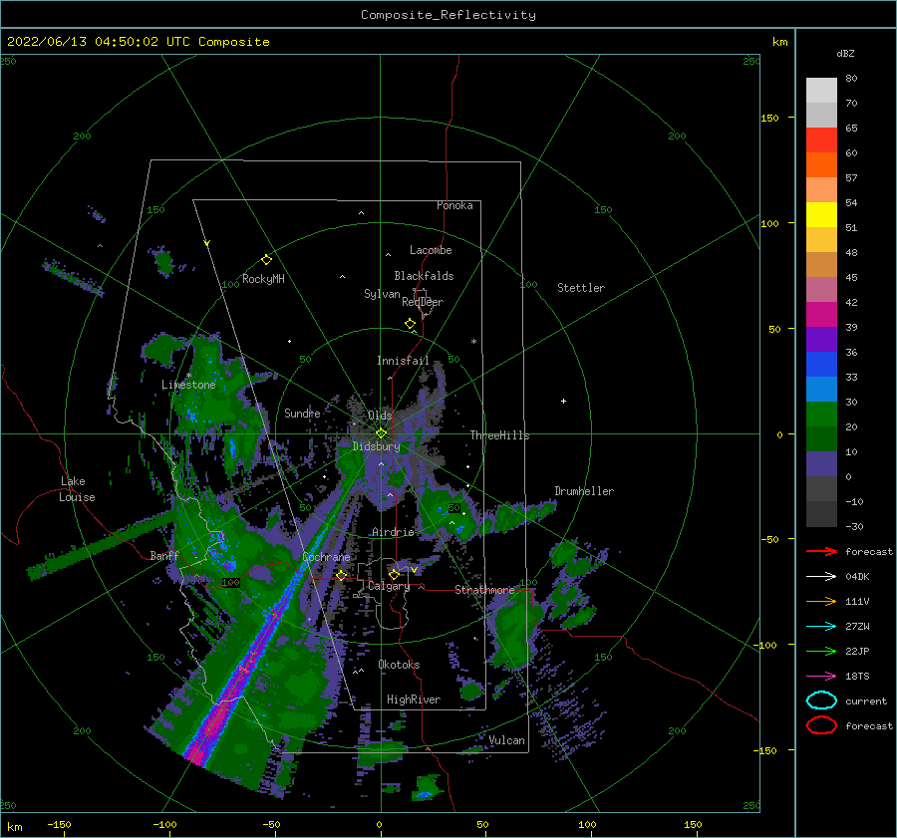The image size is (897, 838).
Task: Click the yellow diamond marker below RedDeer
Action: coord(410,324)
